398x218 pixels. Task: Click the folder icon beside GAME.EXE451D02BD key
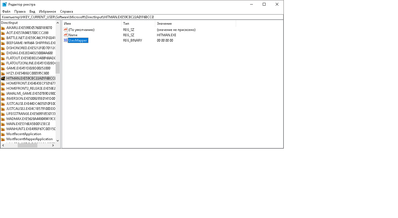[3, 68]
